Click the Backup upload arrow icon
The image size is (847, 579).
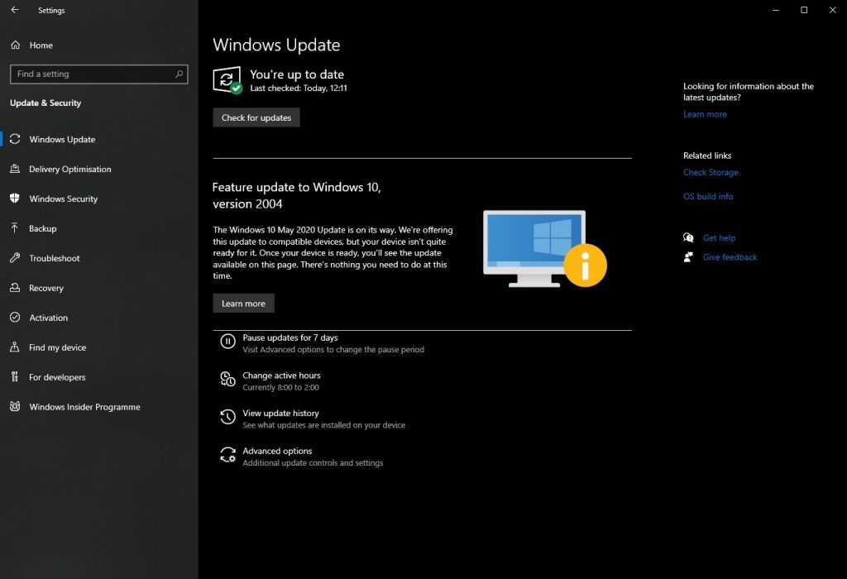(x=15, y=228)
